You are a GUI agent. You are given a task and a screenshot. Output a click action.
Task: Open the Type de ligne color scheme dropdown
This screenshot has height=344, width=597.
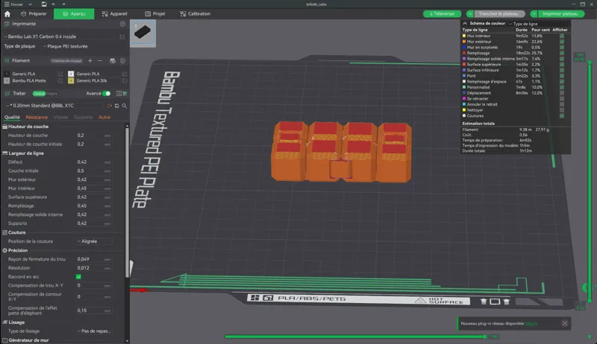[x=524, y=24]
